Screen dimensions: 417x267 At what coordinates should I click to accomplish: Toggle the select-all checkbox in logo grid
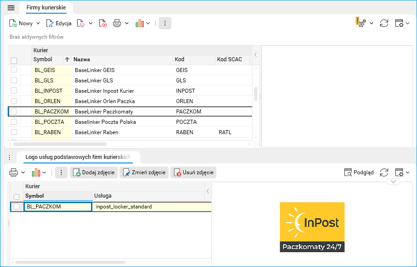pos(17,197)
